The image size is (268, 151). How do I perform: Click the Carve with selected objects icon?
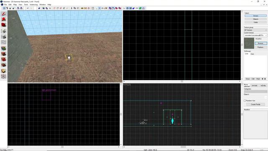coord(39,8)
